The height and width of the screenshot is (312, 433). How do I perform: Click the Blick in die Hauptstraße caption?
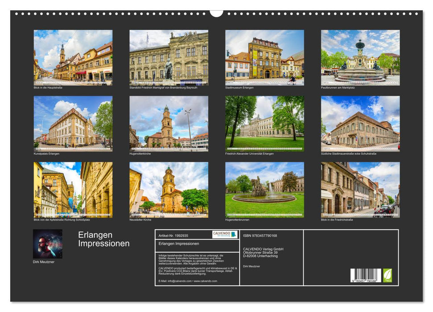[47, 88]
